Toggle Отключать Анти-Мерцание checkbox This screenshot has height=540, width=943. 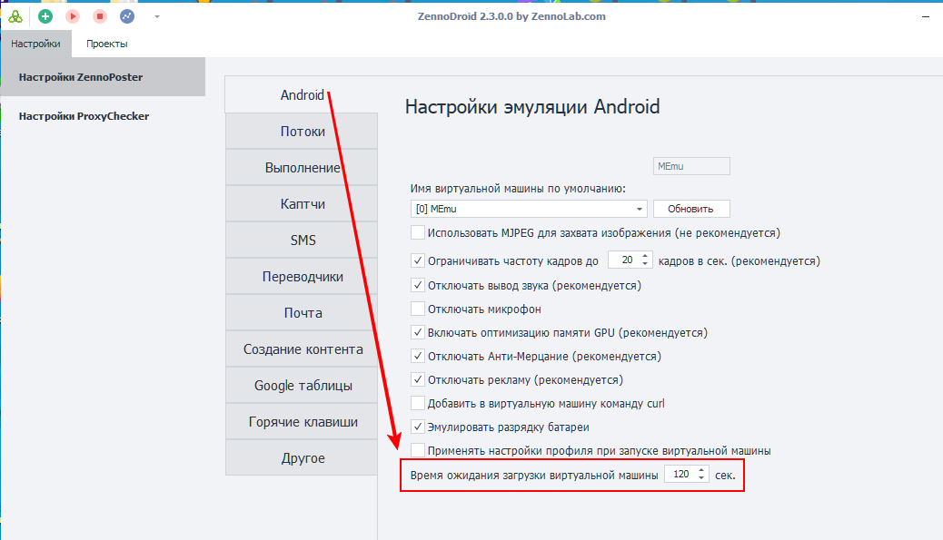(417, 356)
